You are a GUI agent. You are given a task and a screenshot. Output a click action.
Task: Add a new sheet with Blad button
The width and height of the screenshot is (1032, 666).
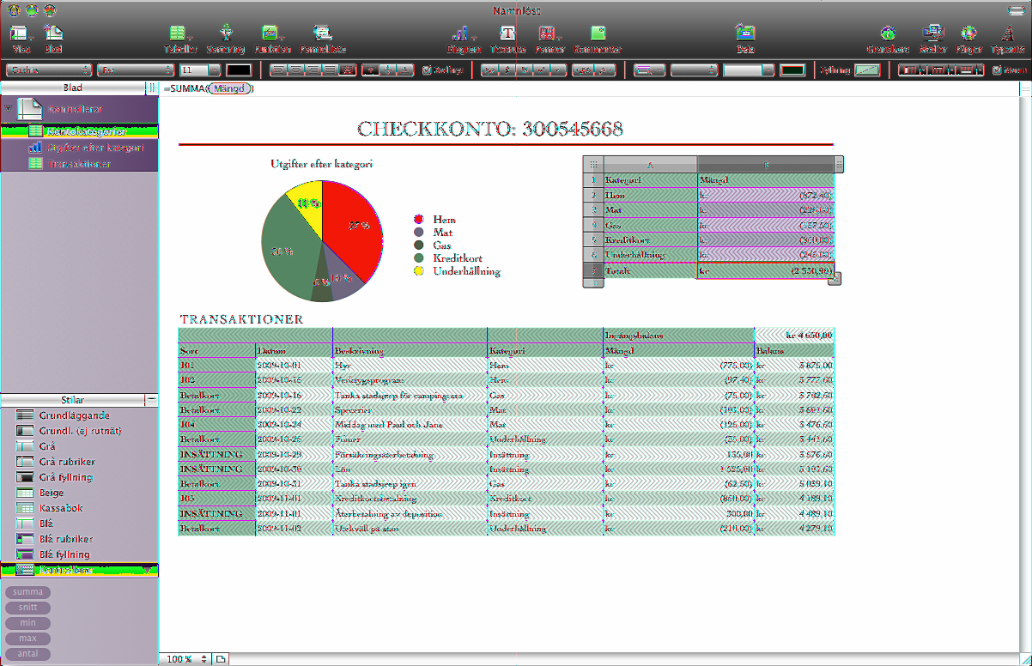pos(53,39)
